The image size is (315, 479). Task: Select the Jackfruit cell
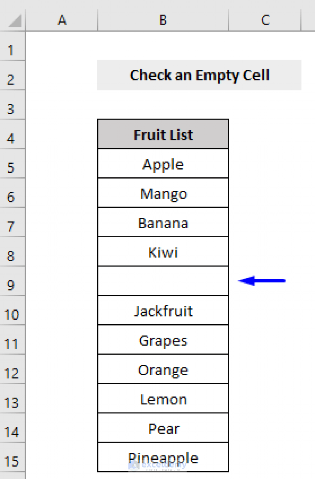(x=163, y=311)
